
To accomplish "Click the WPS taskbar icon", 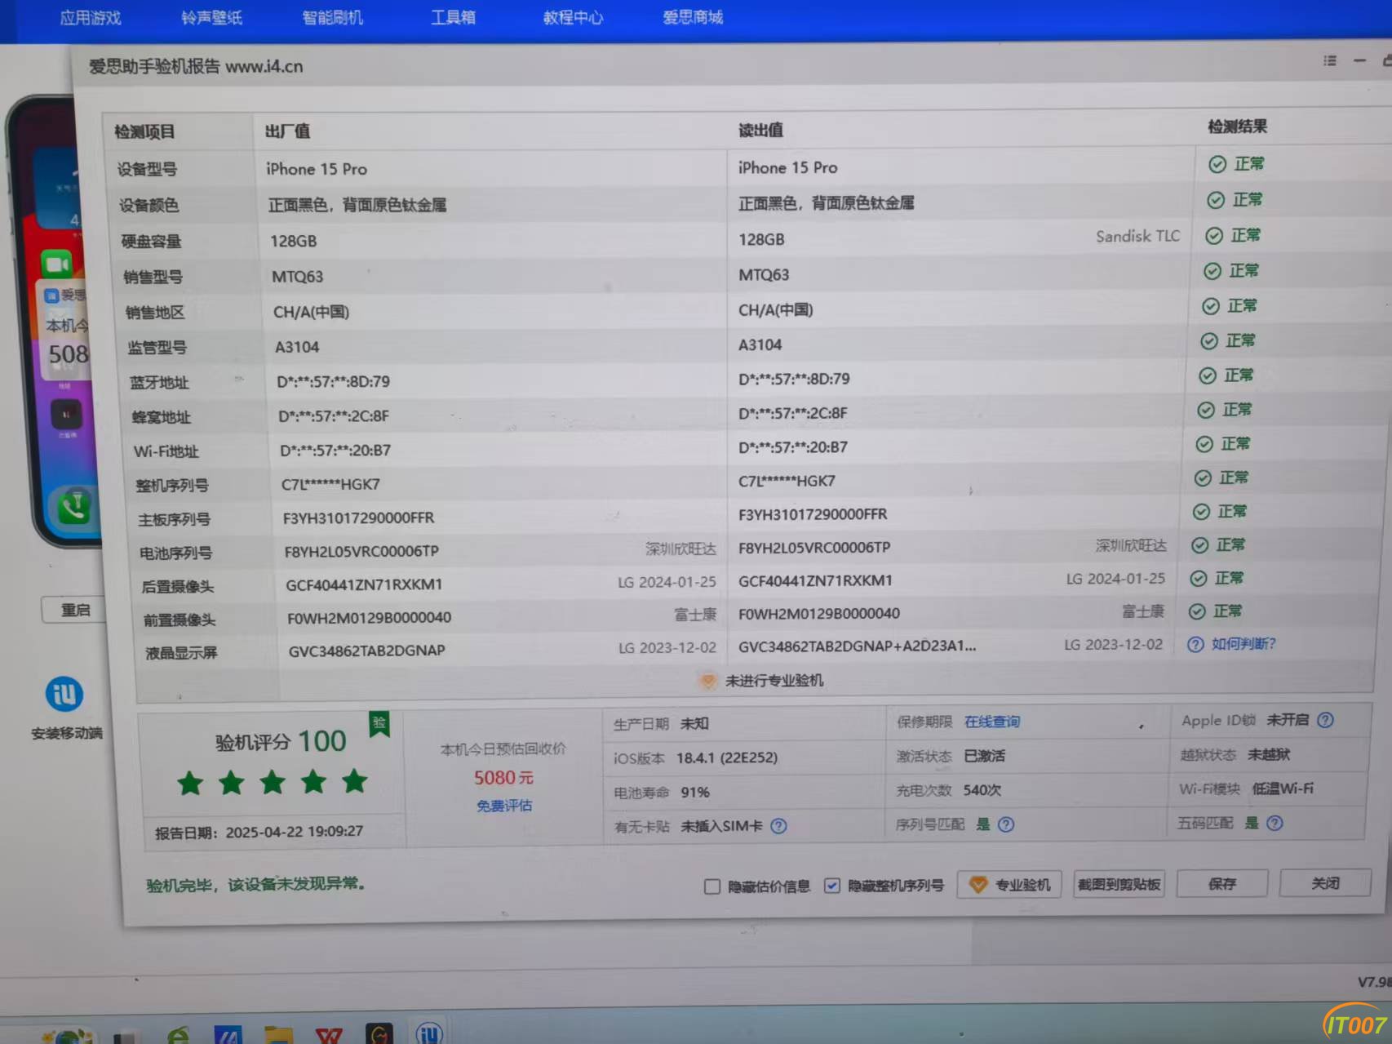I will [x=329, y=1035].
